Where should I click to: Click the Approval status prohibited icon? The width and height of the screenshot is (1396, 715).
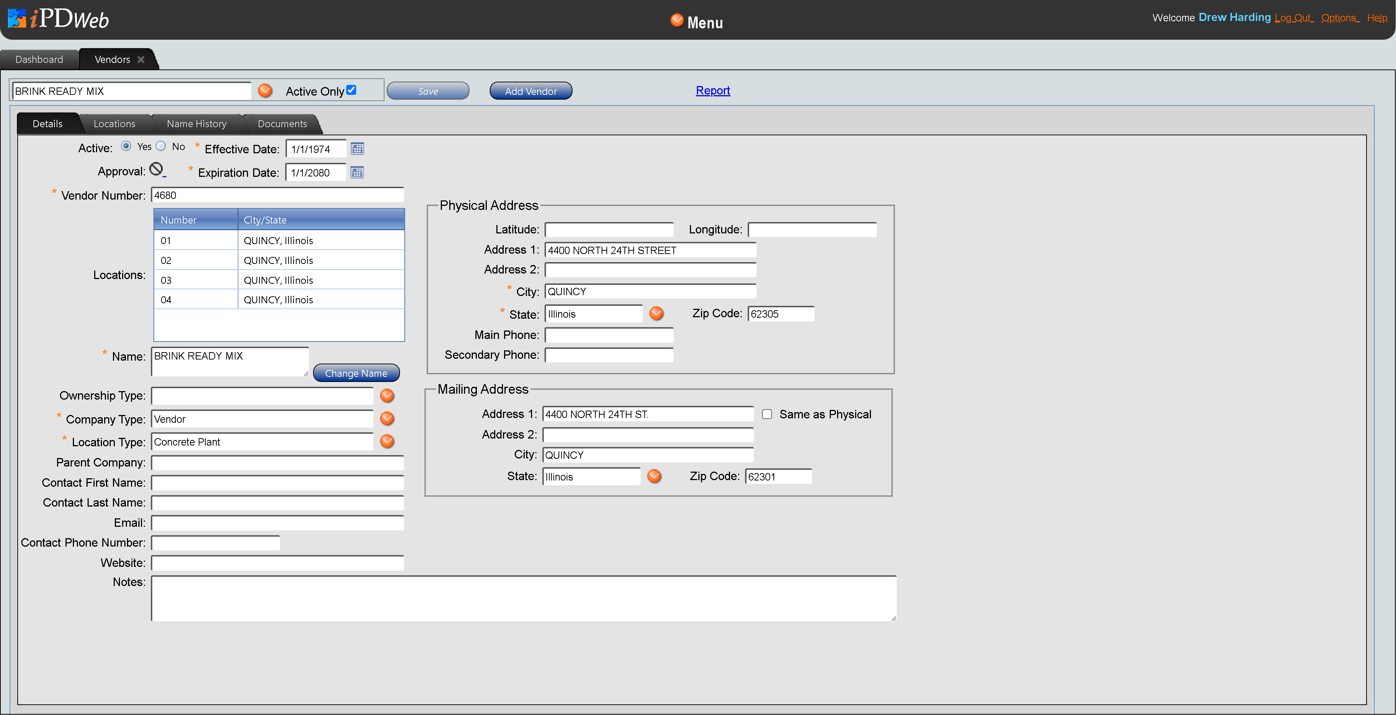click(156, 169)
